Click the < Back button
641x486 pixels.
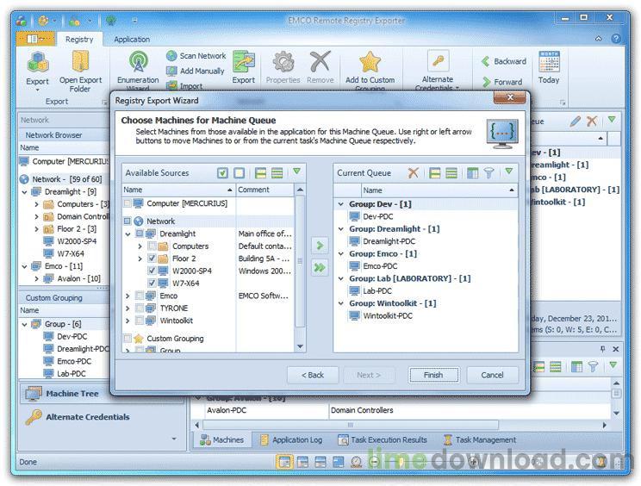(x=313, y=375)
